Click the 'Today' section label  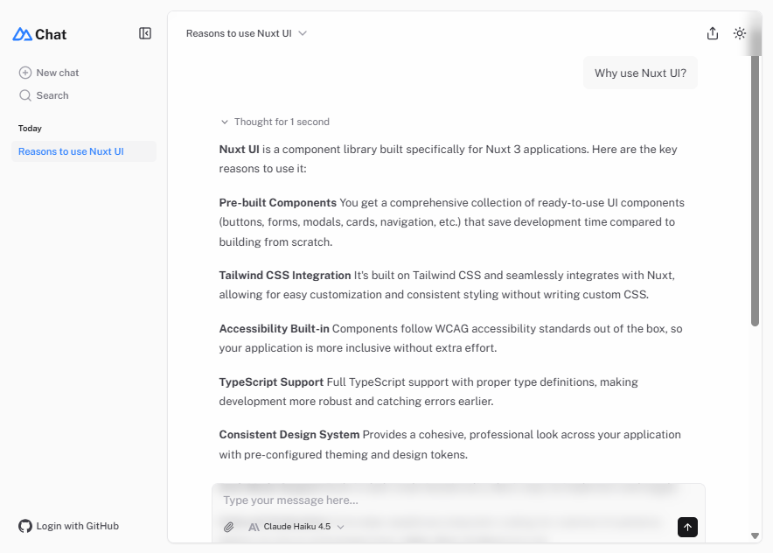[30, 129]
